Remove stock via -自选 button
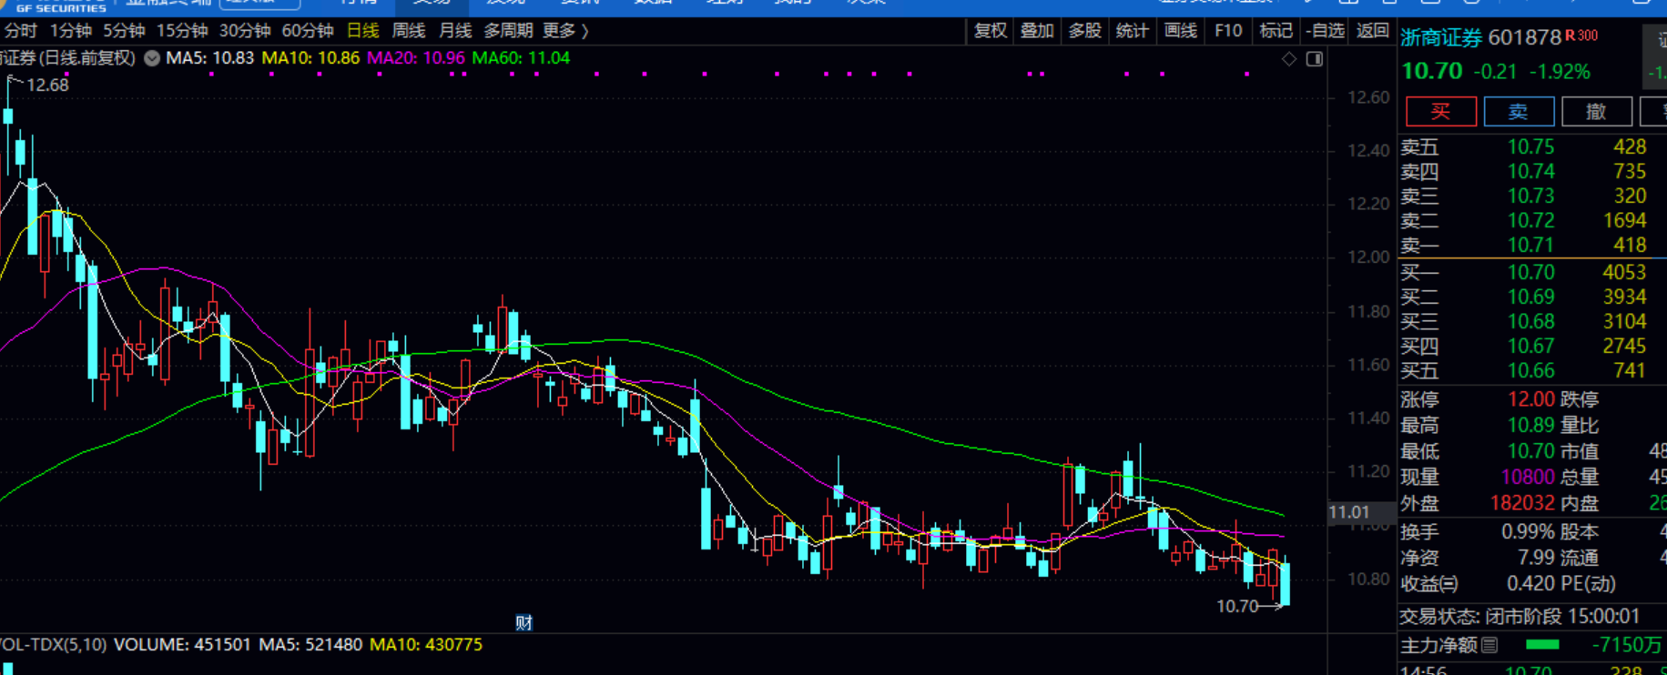Viewport: 1667px width, 675px height. [x=1325, y=31]
